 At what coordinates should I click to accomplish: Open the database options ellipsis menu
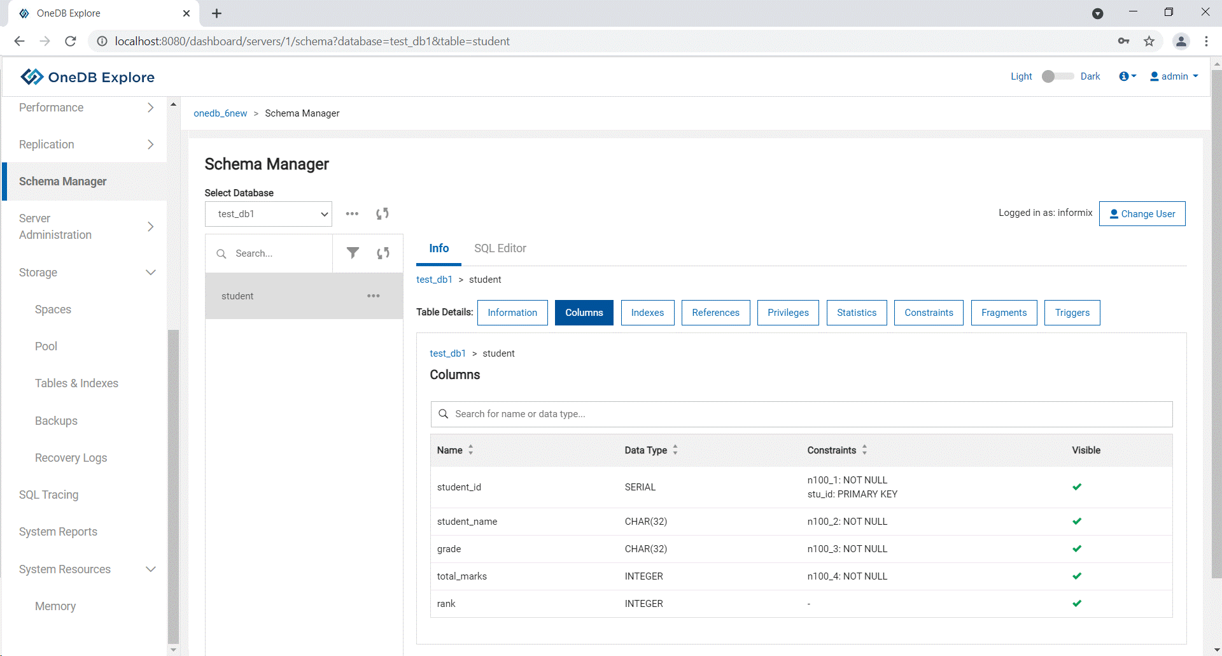(x=352, y=213)
